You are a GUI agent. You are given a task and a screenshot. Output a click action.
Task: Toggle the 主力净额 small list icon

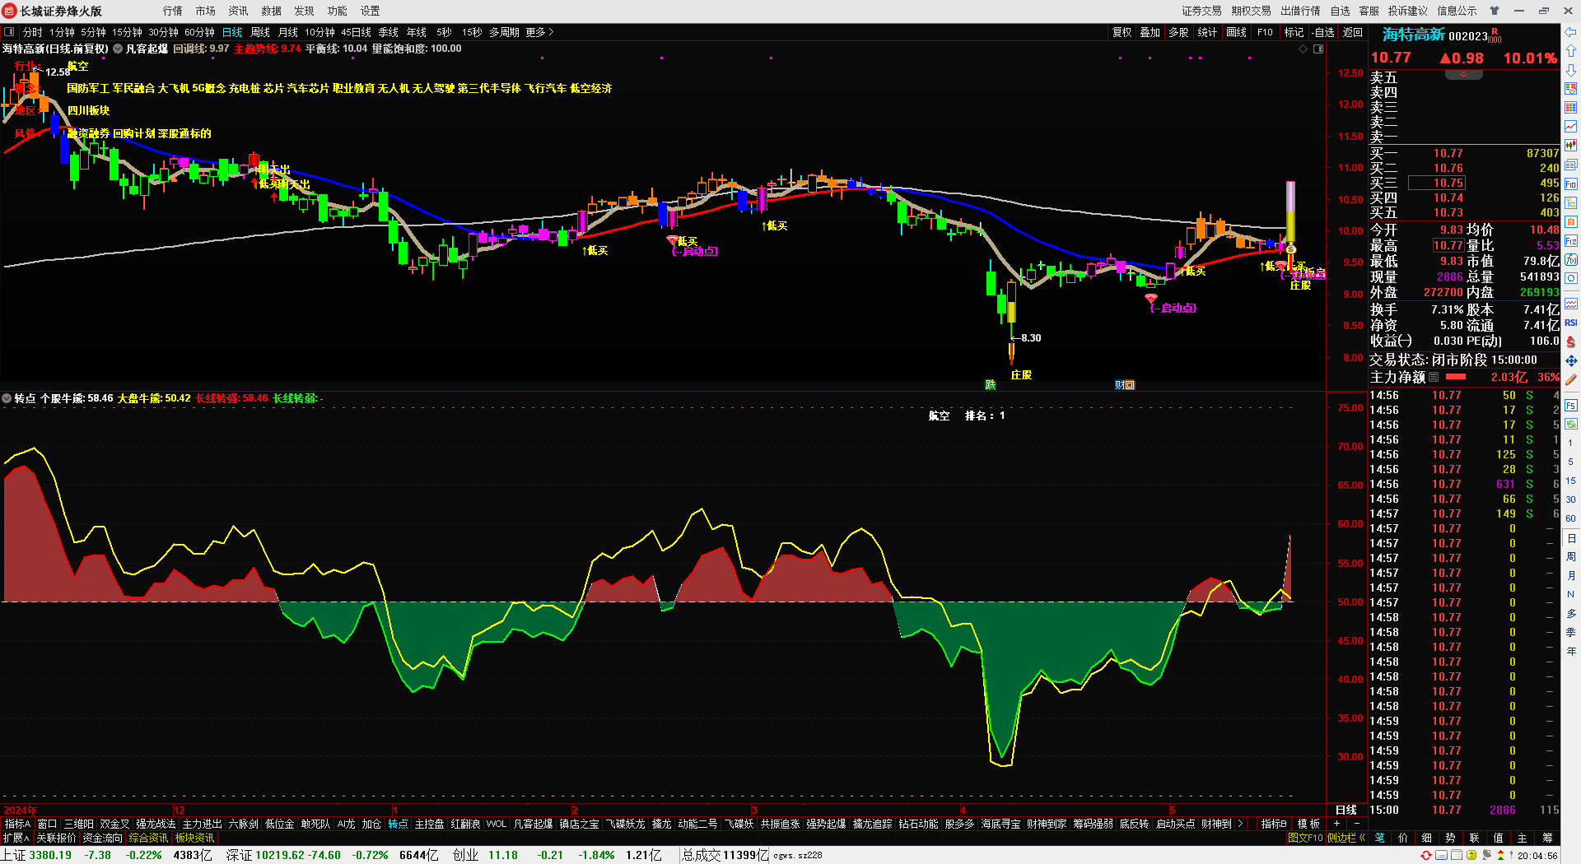pos(1434,377)
